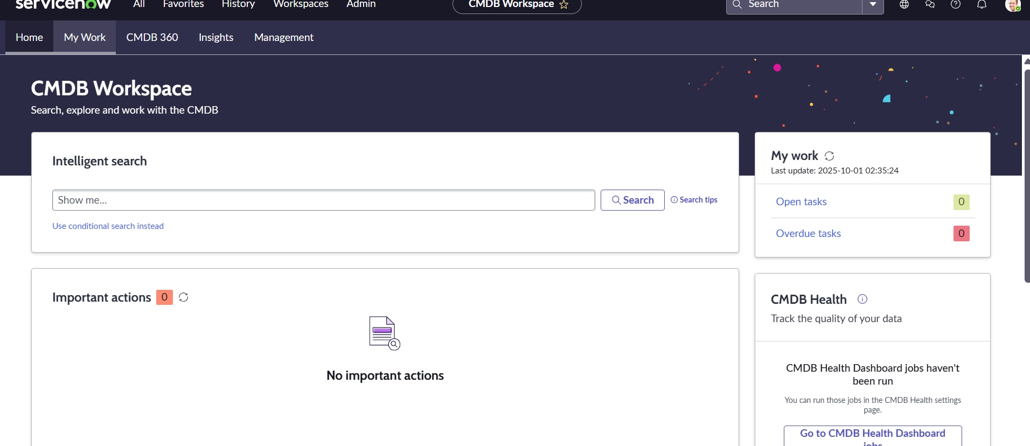Screen dimensions: 1030x446
Task: Click the CMDB Workspace title pill
Action: [x=517, y=5]
